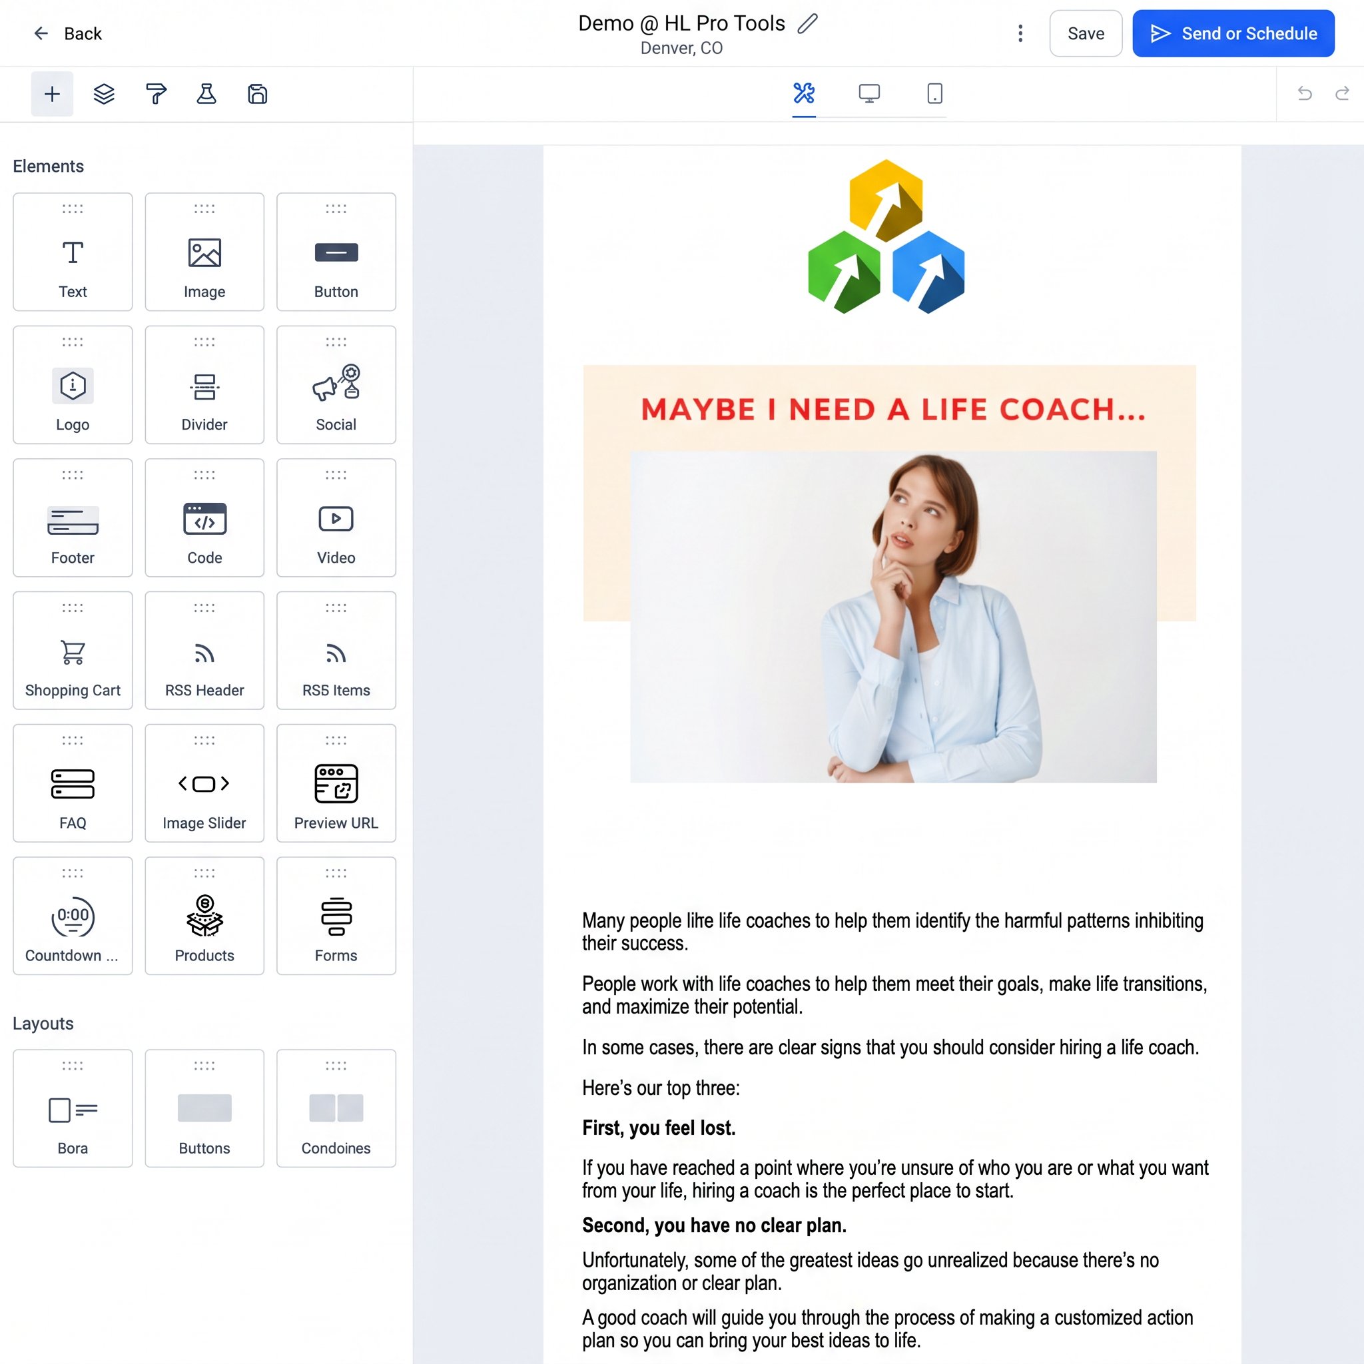The width and height of the screenshot is (1364, 1364).
Task: Click 'Second, you have no clear plan.' text
Action: coord(714,1225)
